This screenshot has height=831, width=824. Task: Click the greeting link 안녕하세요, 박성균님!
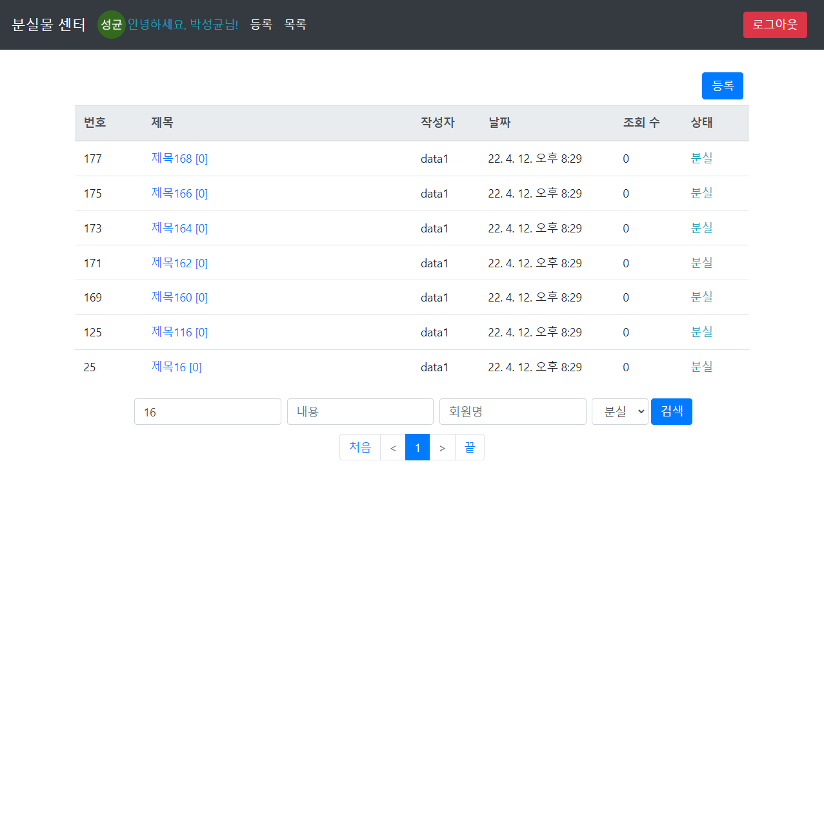coord(183,25)
